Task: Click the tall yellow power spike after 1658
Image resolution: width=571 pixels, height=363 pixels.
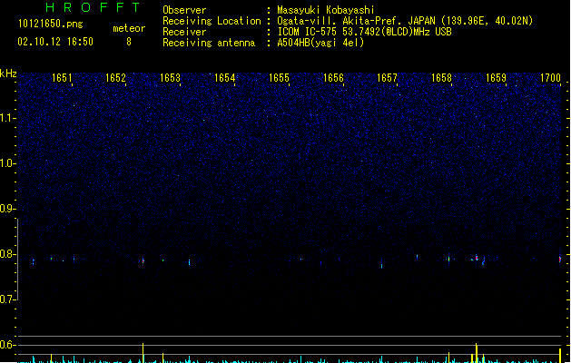Action: 476,352
